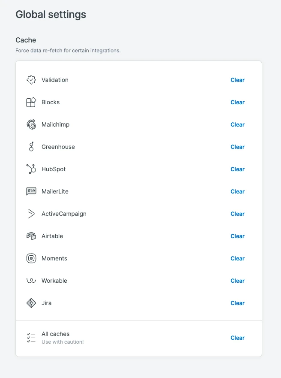Clear all caches at once

pyautogui.click(x=237, y=338)
